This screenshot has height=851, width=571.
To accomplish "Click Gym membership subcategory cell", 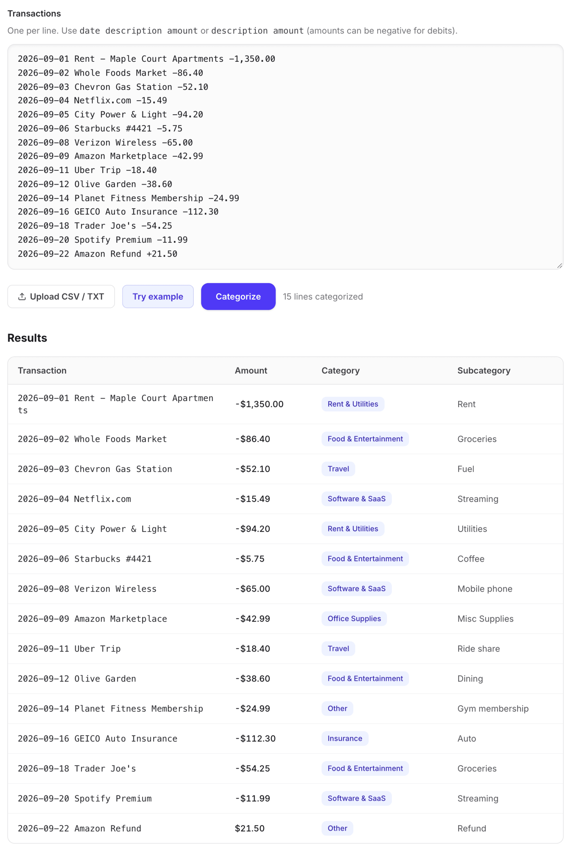I will [x=493, y=709].
